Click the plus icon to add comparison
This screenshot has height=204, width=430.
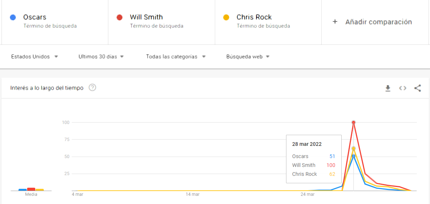point(335,22)
